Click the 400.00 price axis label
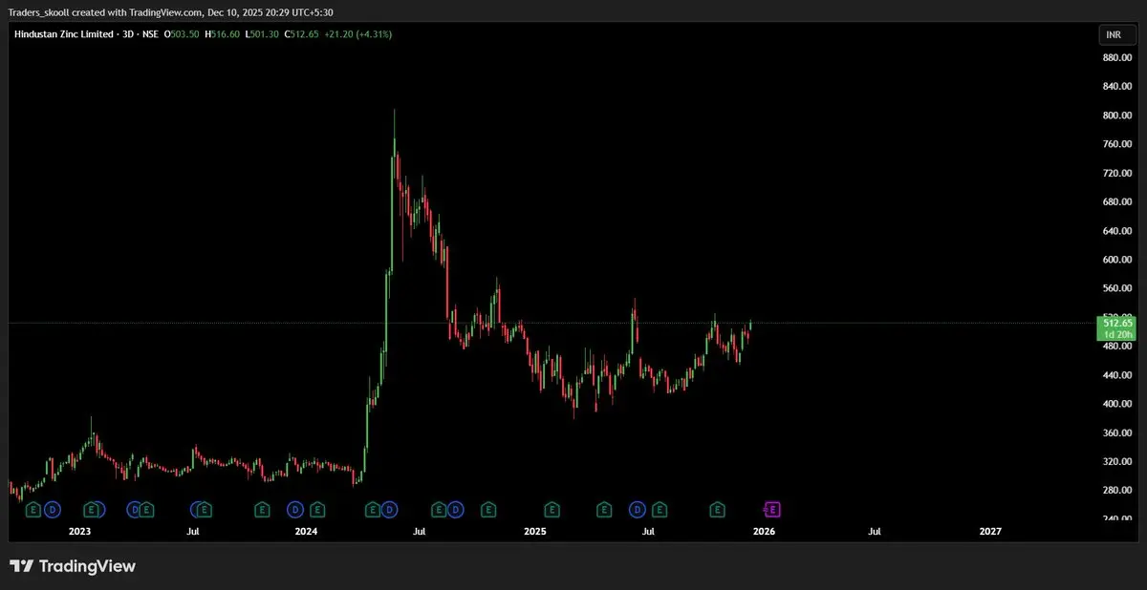Screen dimensions: 1147x590 click(x=1117, y=404)
